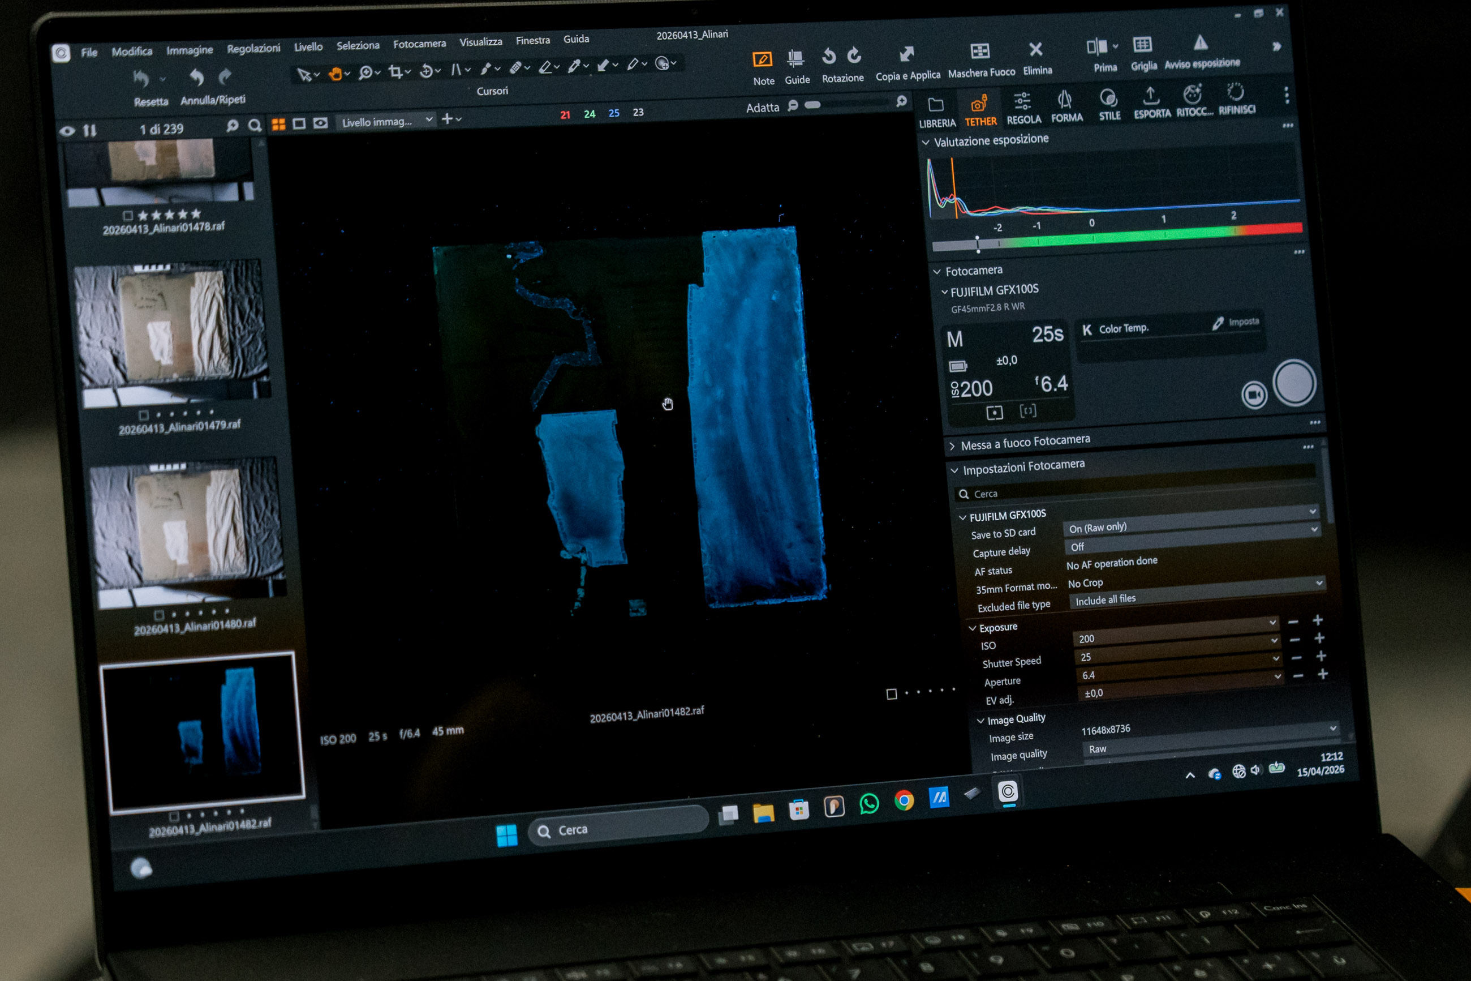Toggle the Guide overlay tool
Screen dimensions: 1471x981
[x=795, y=59]
